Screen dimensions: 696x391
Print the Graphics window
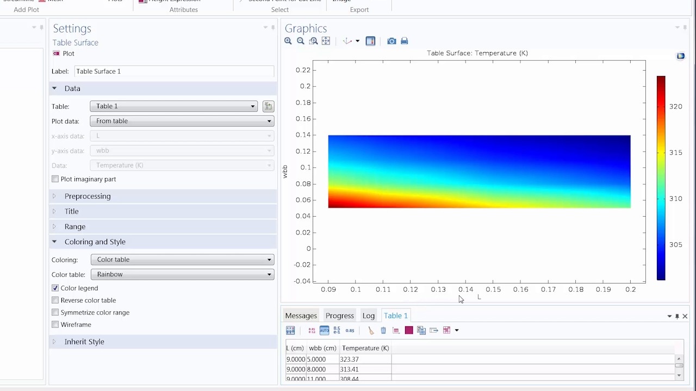click(x=405, y=41)
